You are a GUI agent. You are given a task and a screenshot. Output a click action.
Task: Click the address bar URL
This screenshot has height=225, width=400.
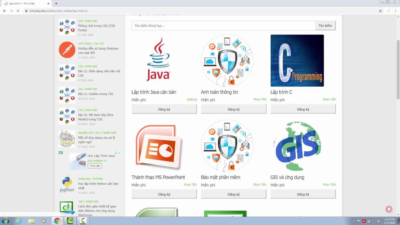click(58, 11)
